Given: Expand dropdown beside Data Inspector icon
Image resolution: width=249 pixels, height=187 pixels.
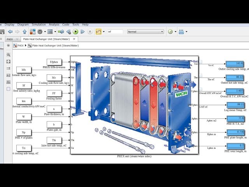Looking at the screenshot, I should [x=104, y=32].
